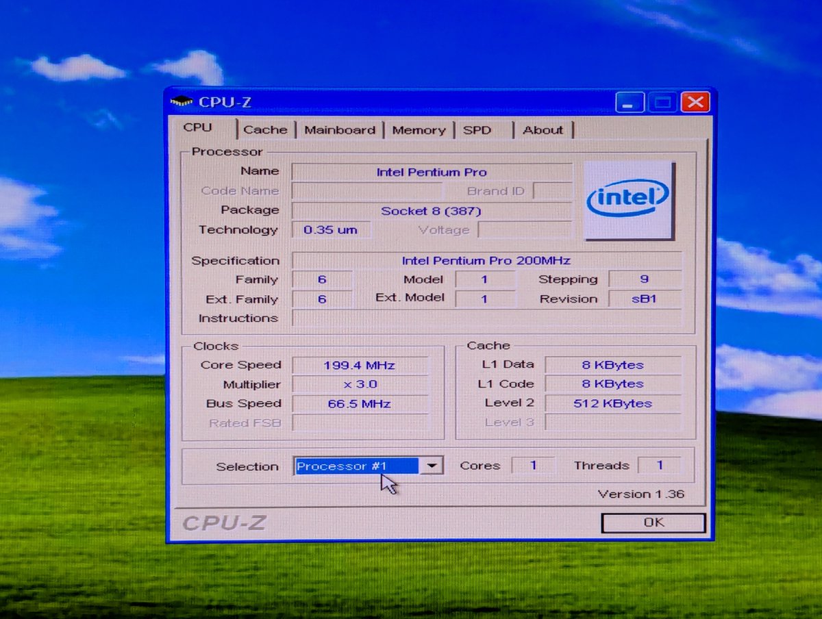Click the CPU-Z chip icon in title bar
The image size is (822, 619).
[x=182, y=102]
